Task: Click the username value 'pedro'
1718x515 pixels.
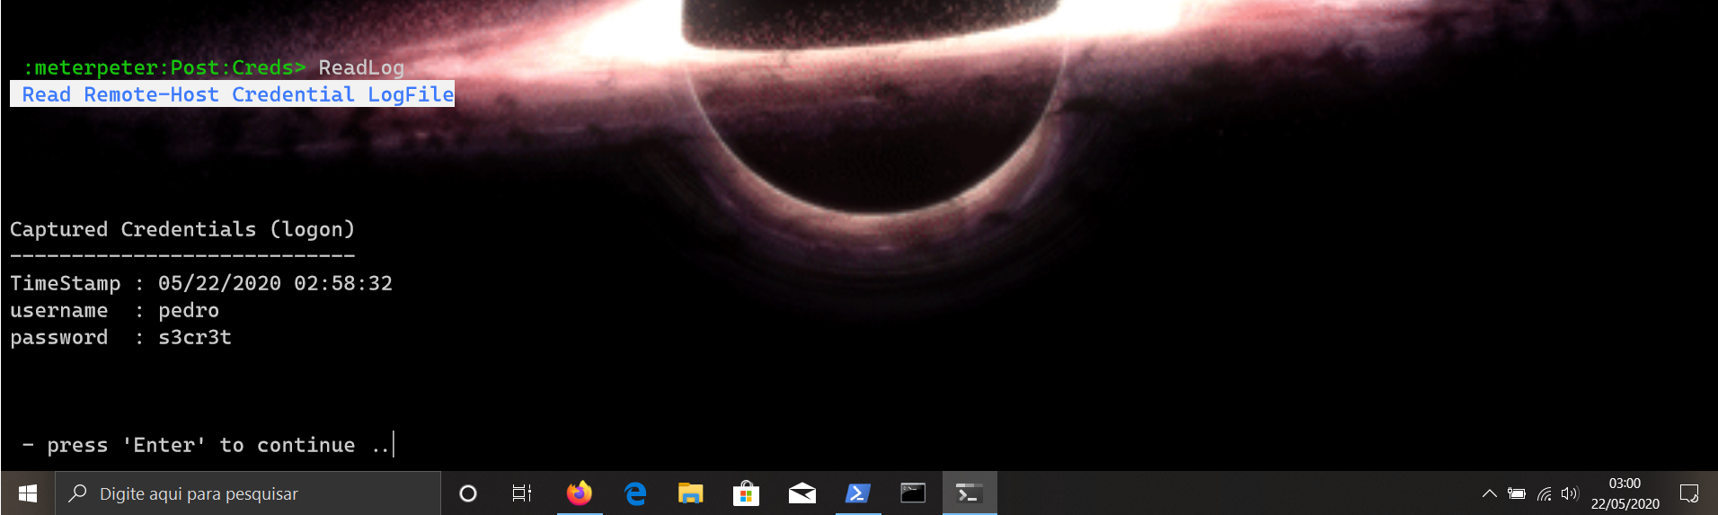Action: (x=189, y=310)
